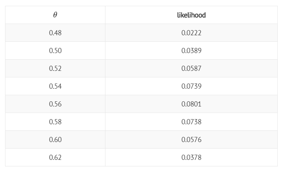Select the theta cell 0.54
The image size is (281, 174).
point(55,86)
